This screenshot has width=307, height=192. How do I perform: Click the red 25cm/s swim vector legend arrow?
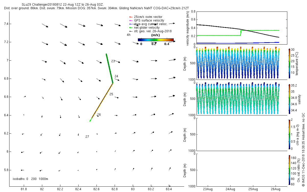(130, 17)
